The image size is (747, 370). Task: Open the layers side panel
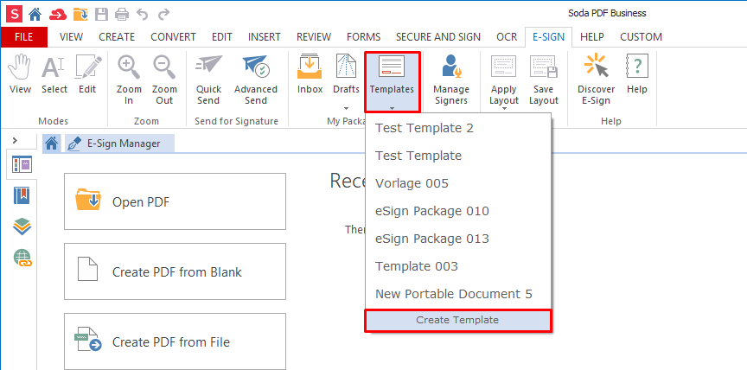click(x=22, y=226)
